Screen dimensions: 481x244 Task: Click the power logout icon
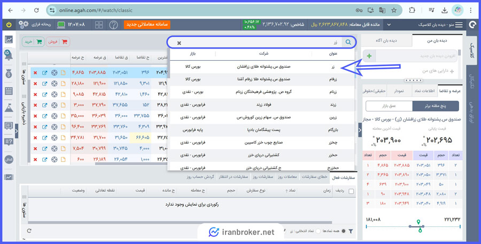[x=9, y=25]
